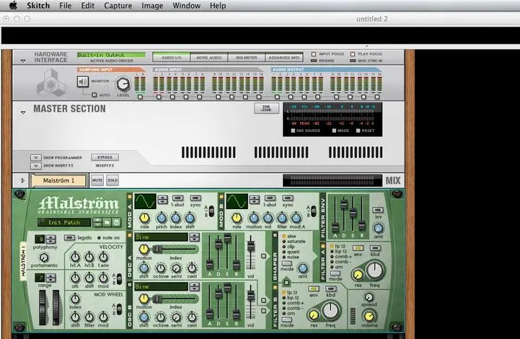Open the browse patch folder icon
Viewport: 520px width, 339px height.
click(x=107, y=222)
